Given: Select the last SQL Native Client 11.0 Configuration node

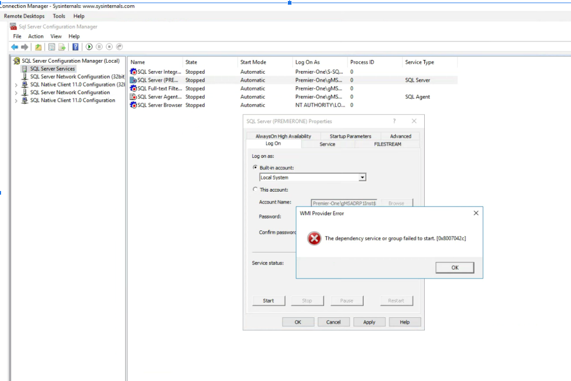Looking at the screenshot, I should pyautogui.click(x=73, y=100).
